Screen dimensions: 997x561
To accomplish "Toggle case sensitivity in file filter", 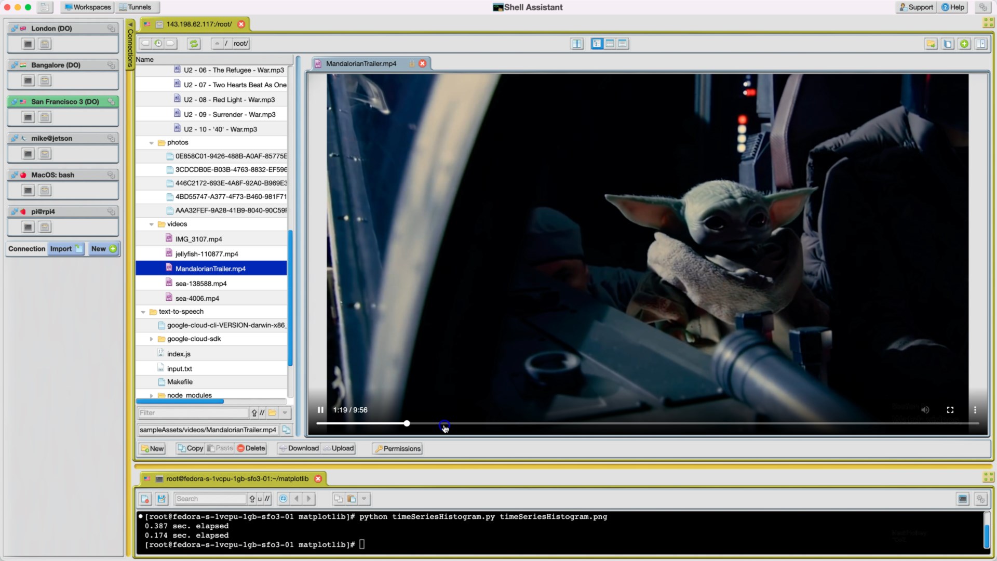I will 254,413.
